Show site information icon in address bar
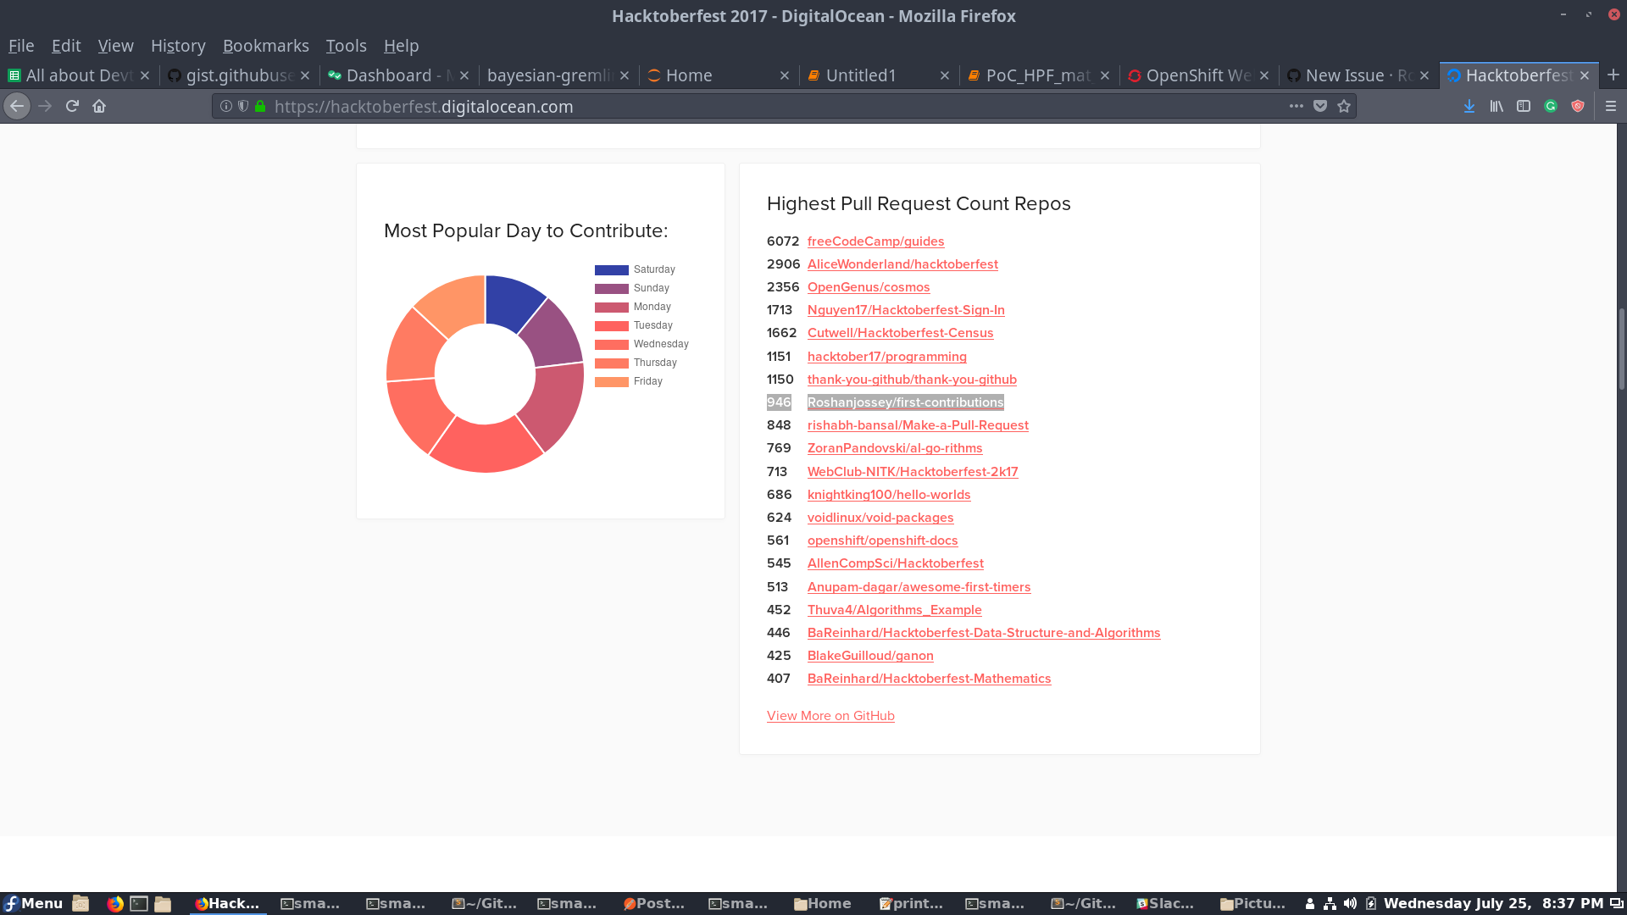The image size is (1627, 915). pyautogui.click(x=226, y=106)
